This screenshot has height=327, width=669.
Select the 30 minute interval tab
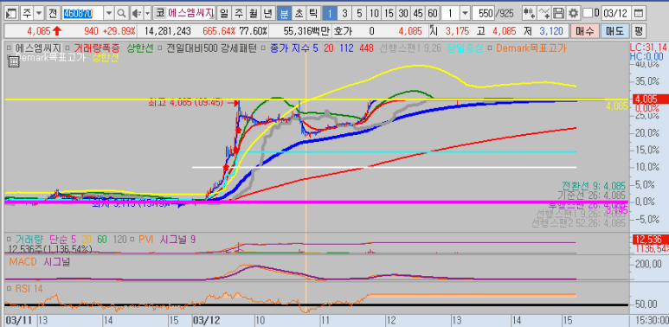tap(403, 14)
